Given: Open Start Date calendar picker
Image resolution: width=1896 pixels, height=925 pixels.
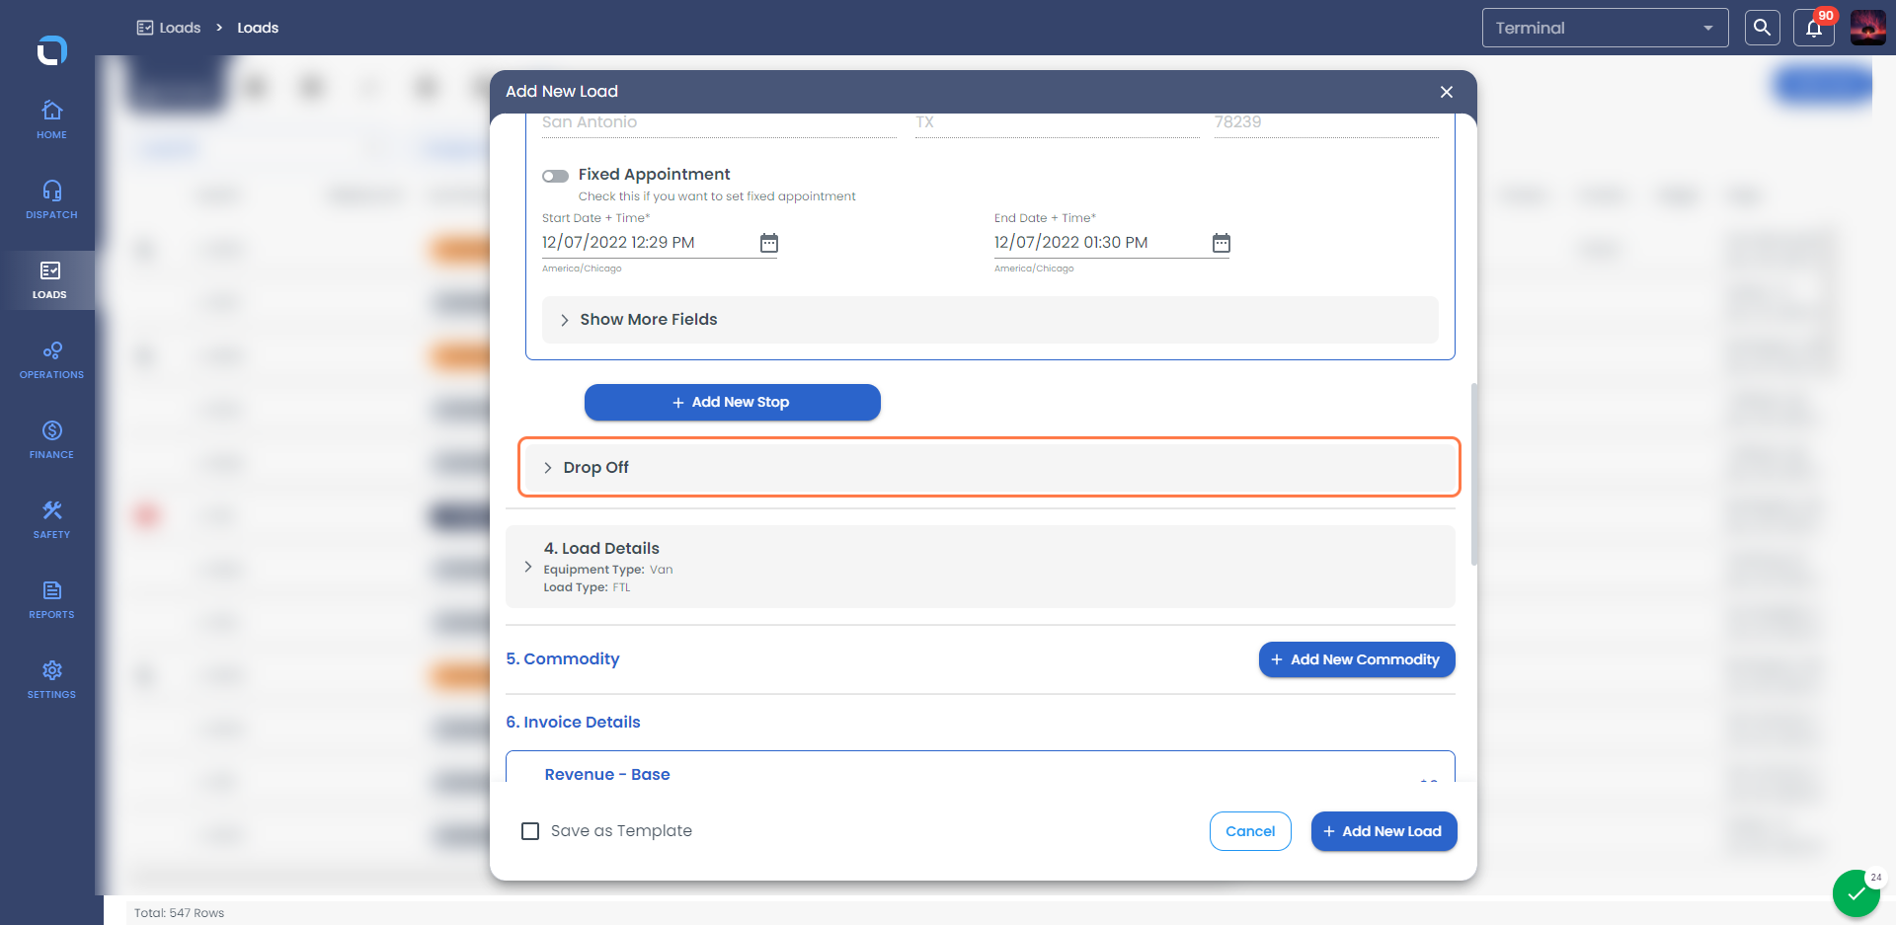Looking at the screenshot, I should click(768, 243).
